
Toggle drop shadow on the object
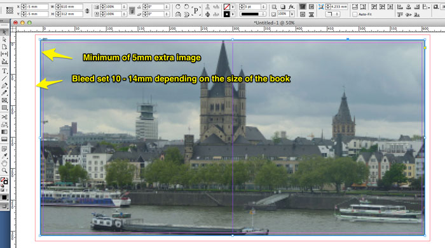tap(283, 6)
